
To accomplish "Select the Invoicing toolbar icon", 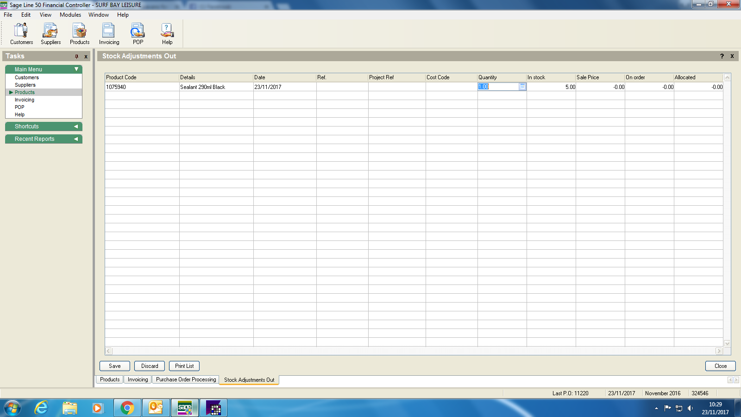I will click(x=109, y=34).
